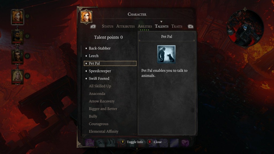The width and height of the screenshot is (274, 154).
Task: Toggle the round indicator beside first portrait
Action: (27, 16)
